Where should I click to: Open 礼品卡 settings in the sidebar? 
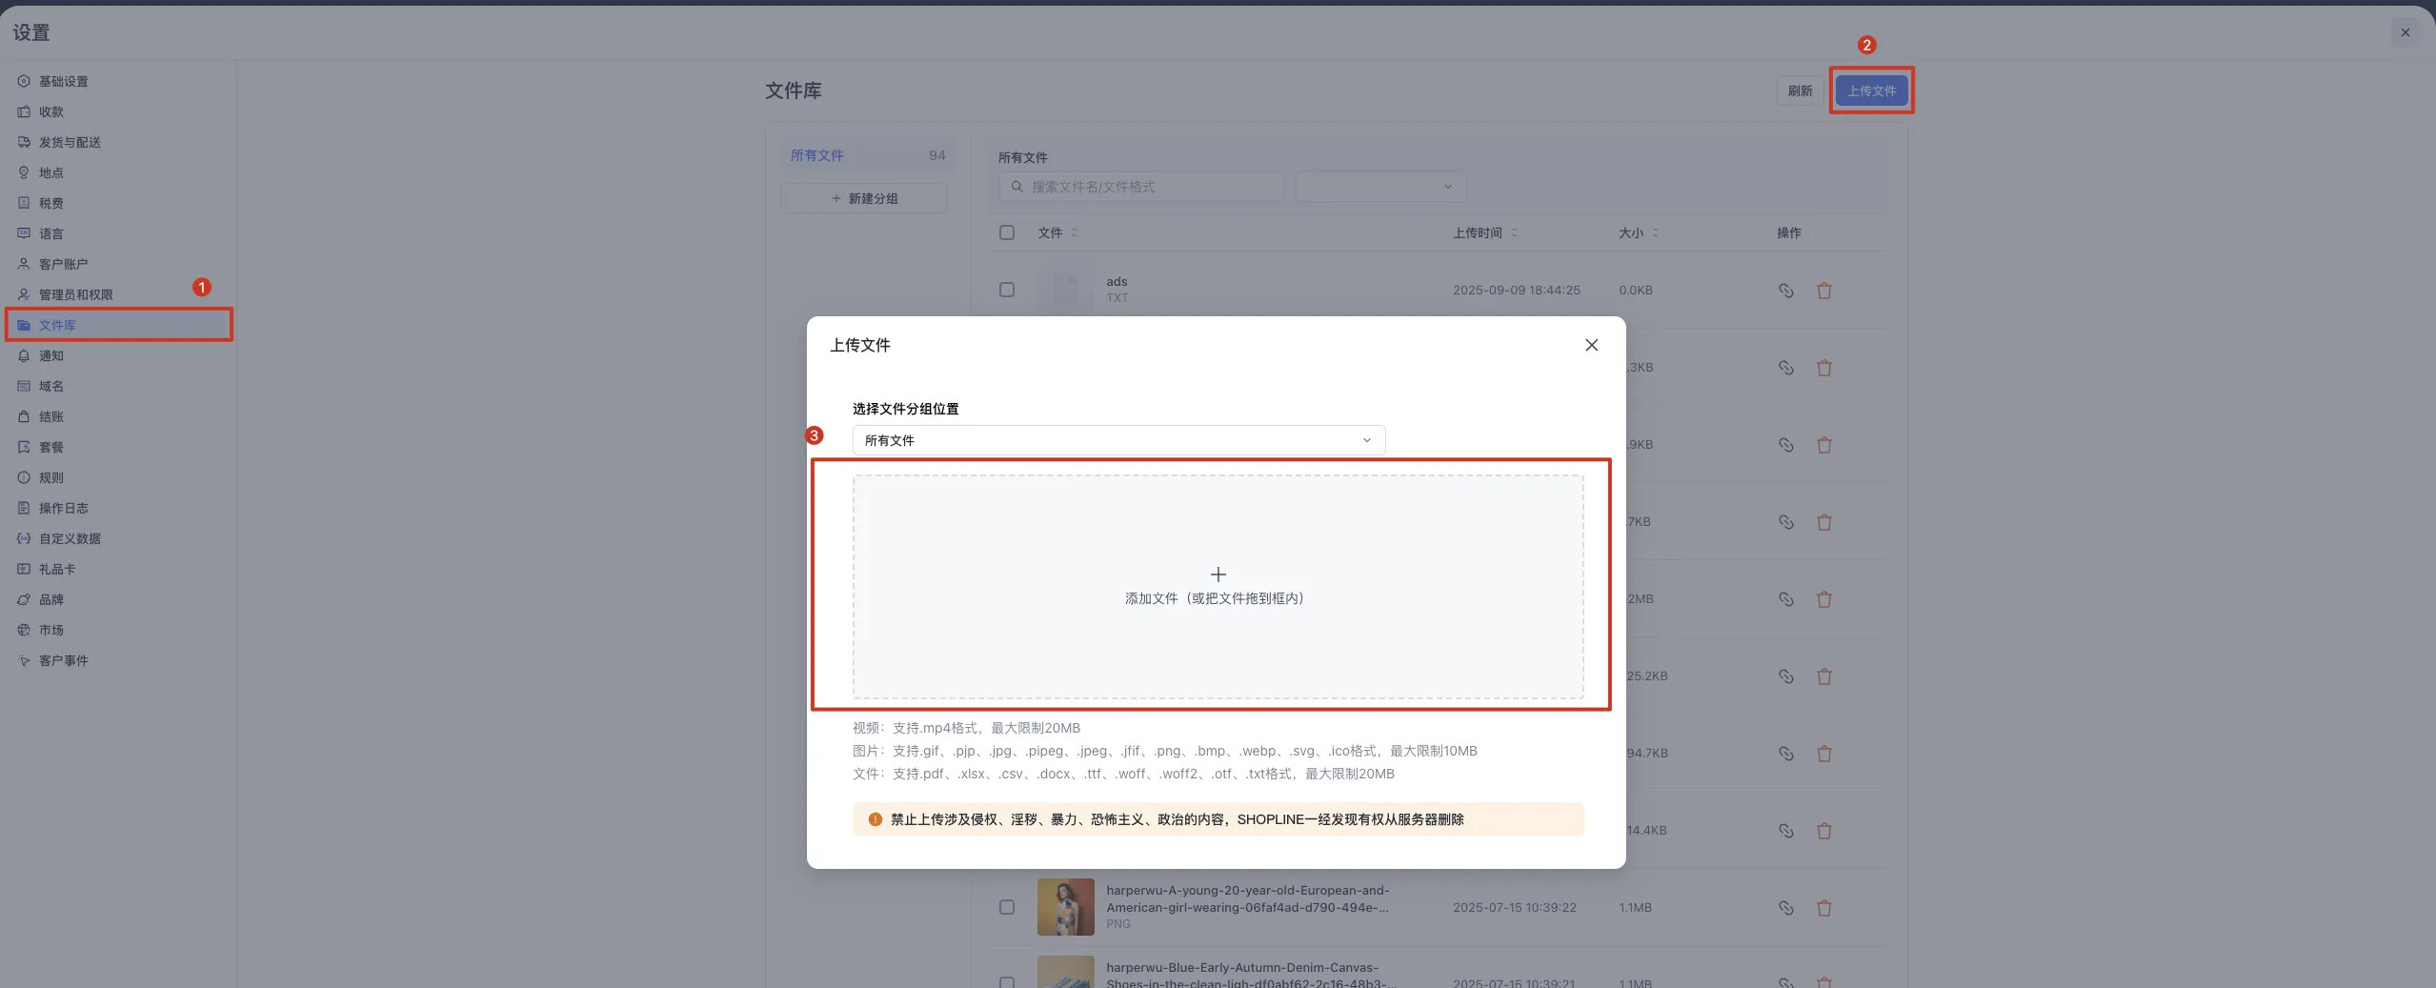pyautogui.click(x=57, y=569)
